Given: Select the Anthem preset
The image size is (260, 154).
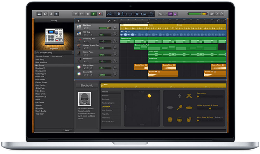Looking at the screenshot, I should pos(105,96).
